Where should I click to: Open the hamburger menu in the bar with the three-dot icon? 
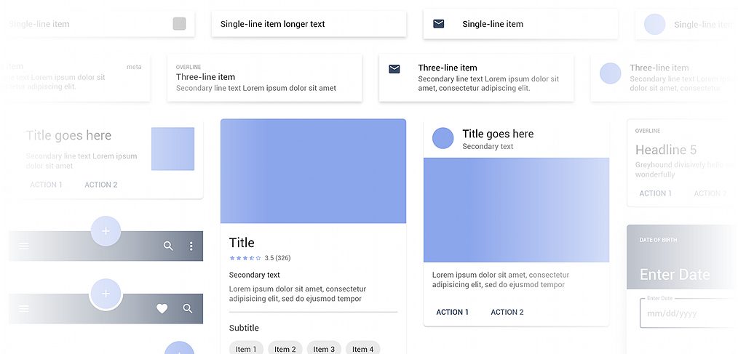coord(24,246)
